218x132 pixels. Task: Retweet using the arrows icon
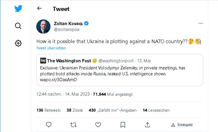73,125
